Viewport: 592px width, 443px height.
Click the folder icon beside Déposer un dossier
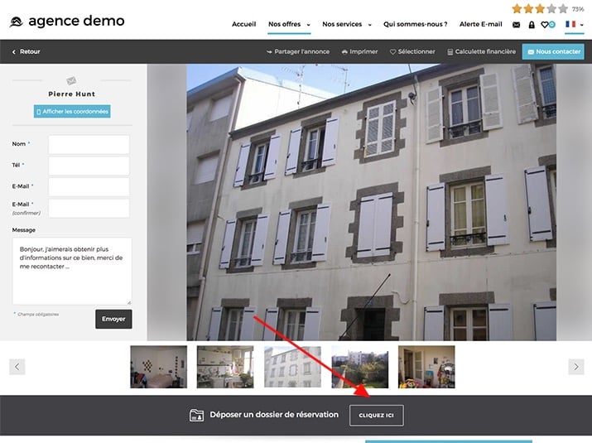pyautogui.click(x=196, y=415)
